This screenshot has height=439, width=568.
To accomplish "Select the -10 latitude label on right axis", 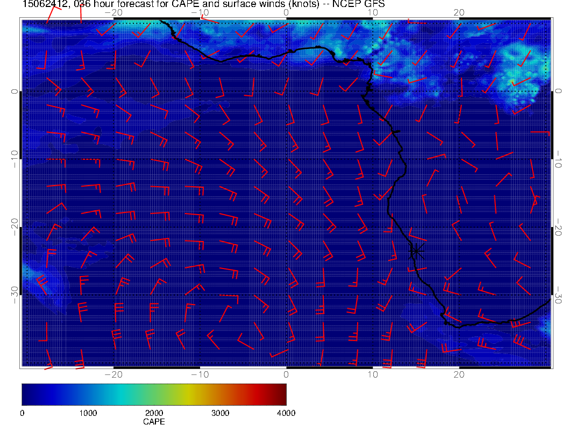I will tap(558, 159).
